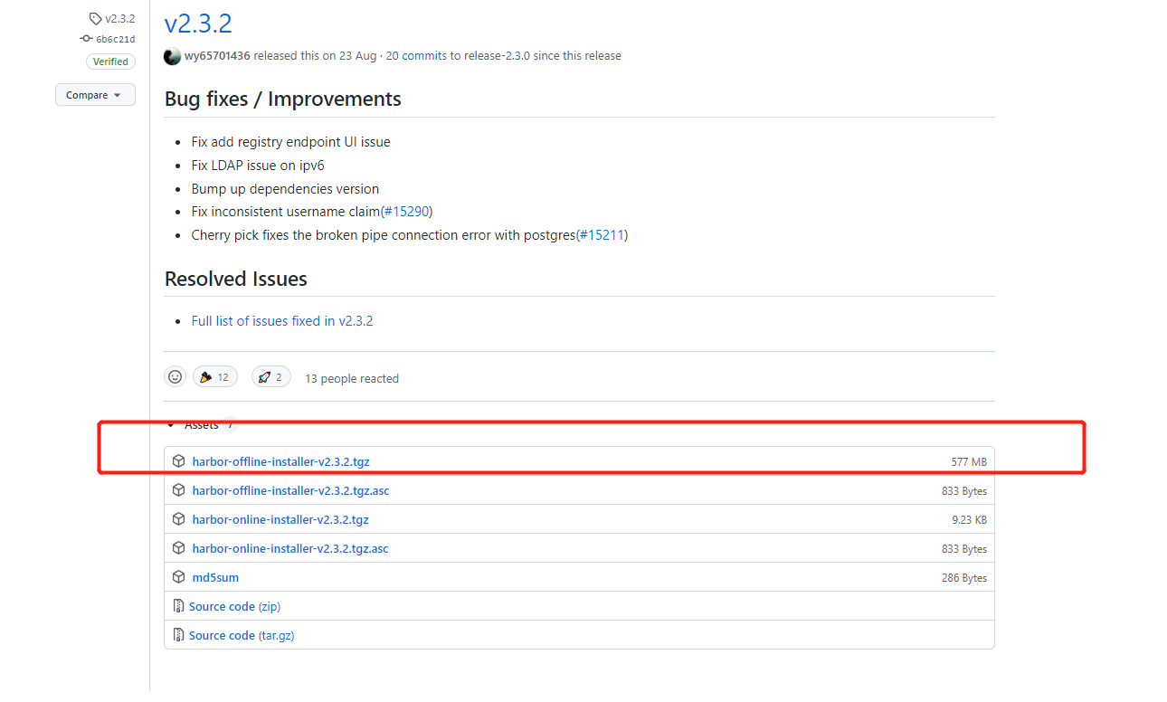
Task: Open the v2.3.2 release title link
Action: point(198,24)
